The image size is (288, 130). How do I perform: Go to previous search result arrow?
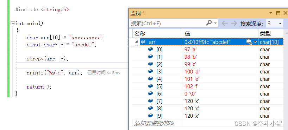pos(224,23)
